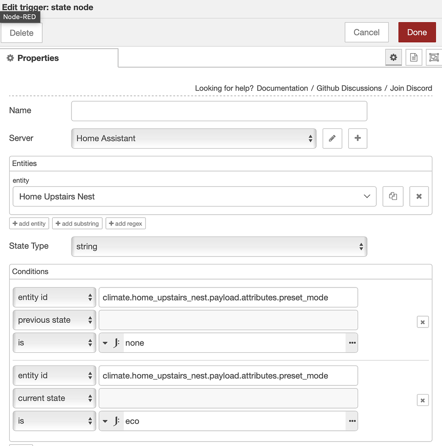Open the State Type string dropdown
The width and height of the screenshot is (442, 446).
click(219, 247)
